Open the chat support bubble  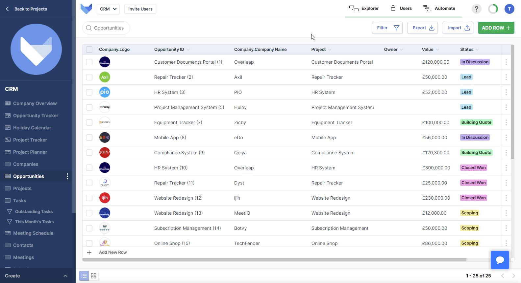point(500,260)
